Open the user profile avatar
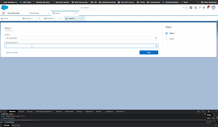Screen dimensions: 218x127 point(214,7)
